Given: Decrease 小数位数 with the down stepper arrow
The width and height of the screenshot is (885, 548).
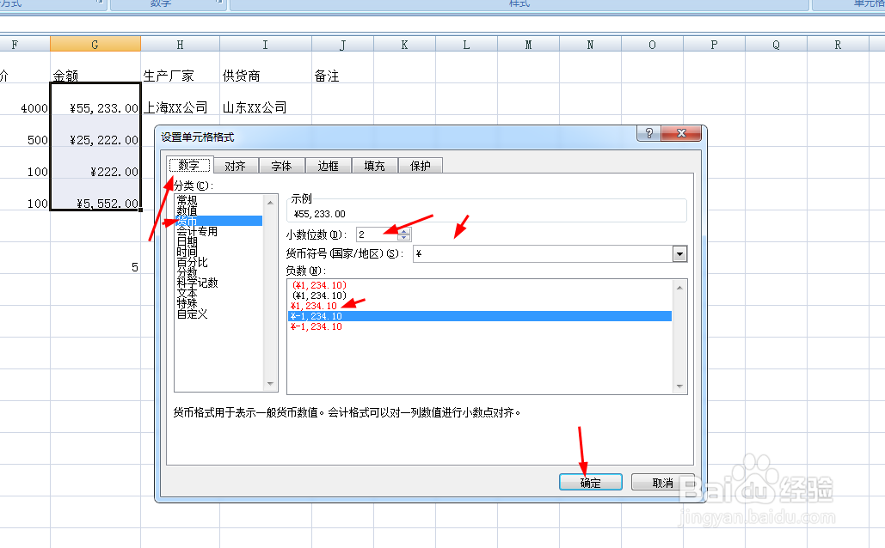Looking at the screenshot, I should coord(403,237).
